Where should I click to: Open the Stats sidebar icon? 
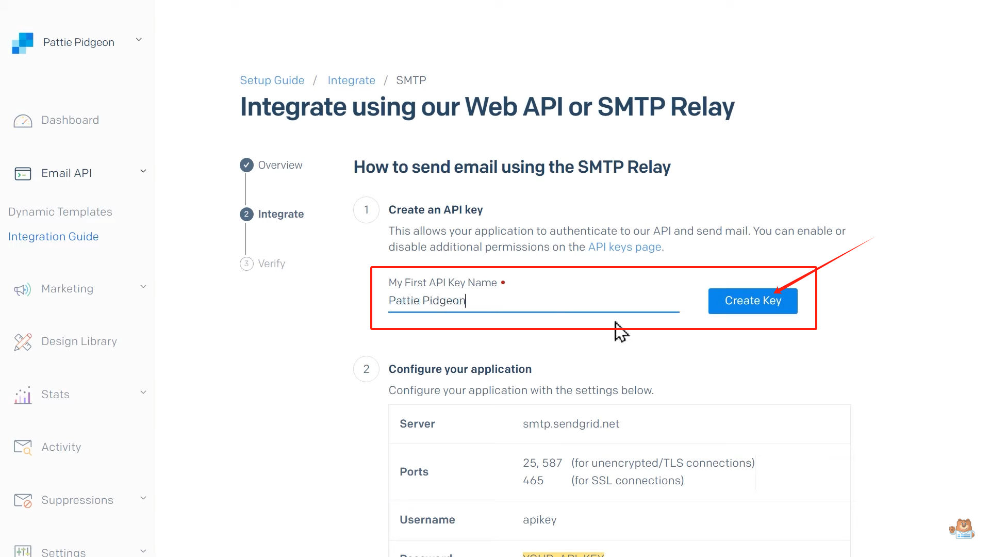click(x=22, y=395)
